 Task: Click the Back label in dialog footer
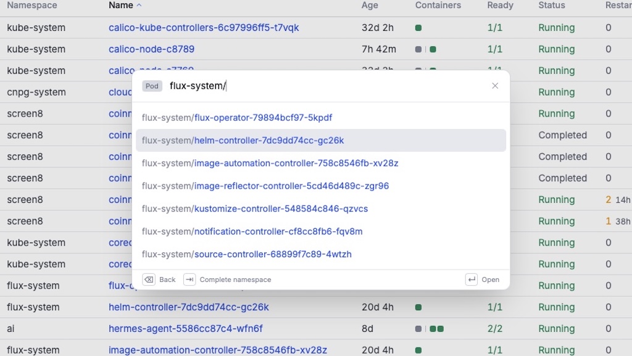point(167,279)
